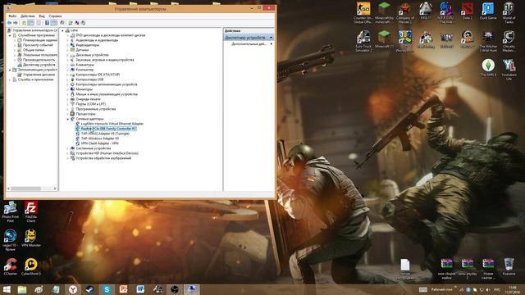Click the Back arrow toolbar icon
This screenshot has width=525, height=295.
click(9, 23)
